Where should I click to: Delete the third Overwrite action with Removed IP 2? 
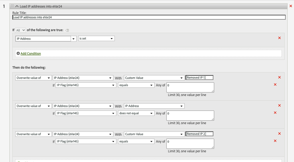[279, 134]
